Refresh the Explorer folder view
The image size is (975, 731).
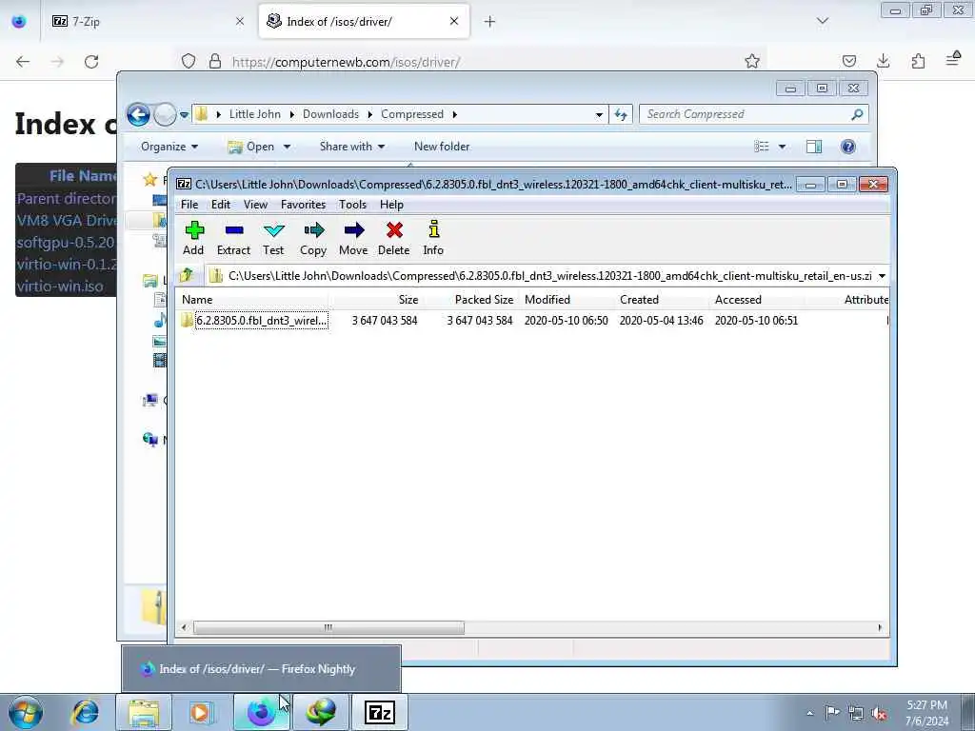621,114
